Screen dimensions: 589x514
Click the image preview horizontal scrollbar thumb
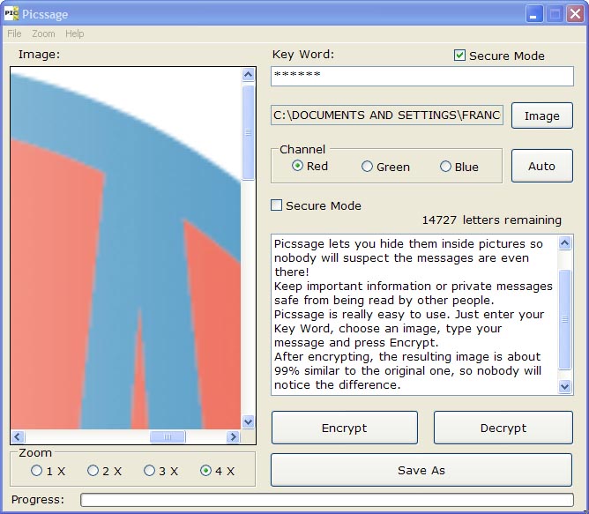point(168,436)
